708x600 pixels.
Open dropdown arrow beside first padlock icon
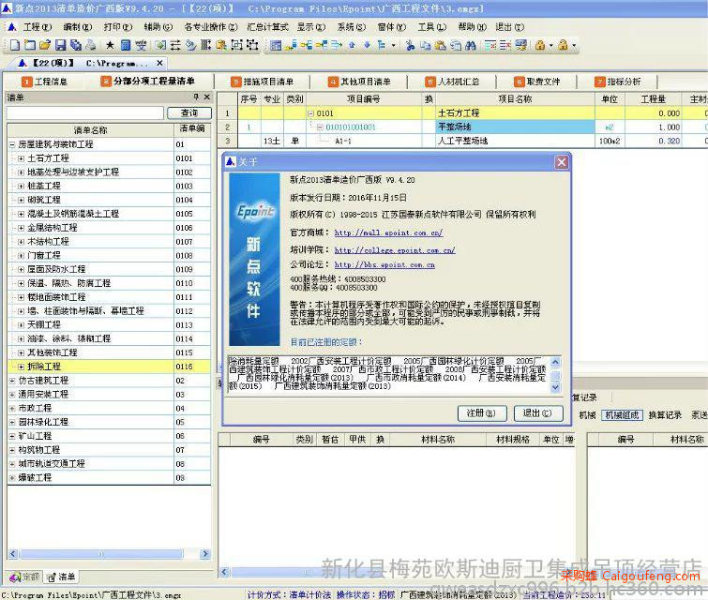coord(550,45)
